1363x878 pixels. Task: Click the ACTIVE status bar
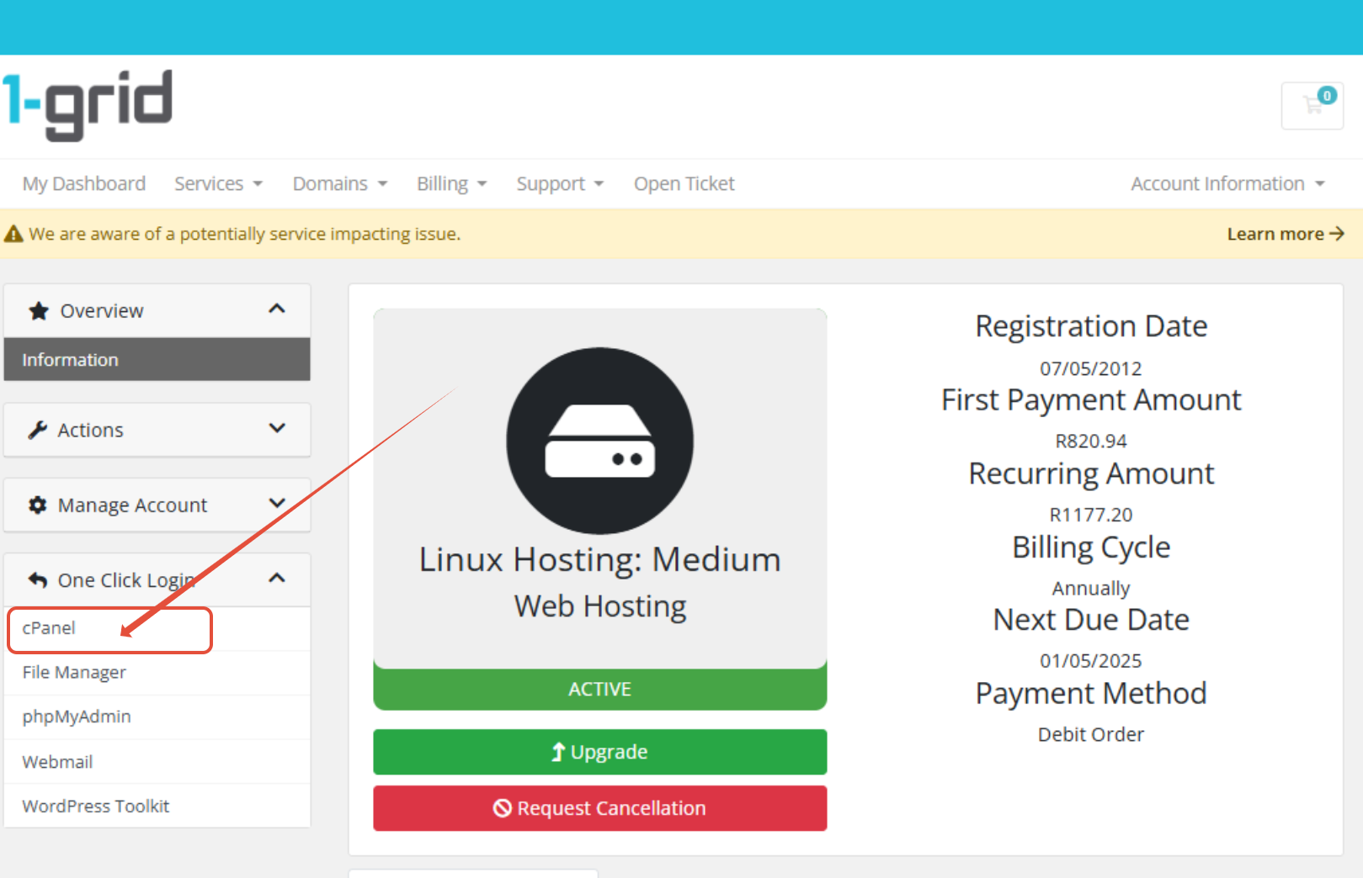600,689
